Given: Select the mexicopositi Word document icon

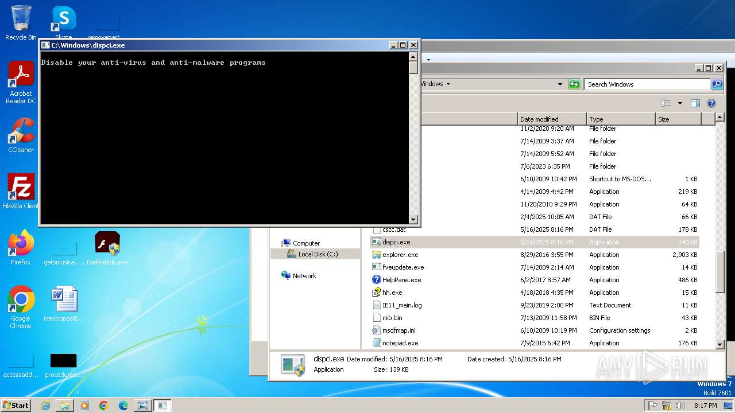Looking at the screenshot, I should (x=64, y=304).
